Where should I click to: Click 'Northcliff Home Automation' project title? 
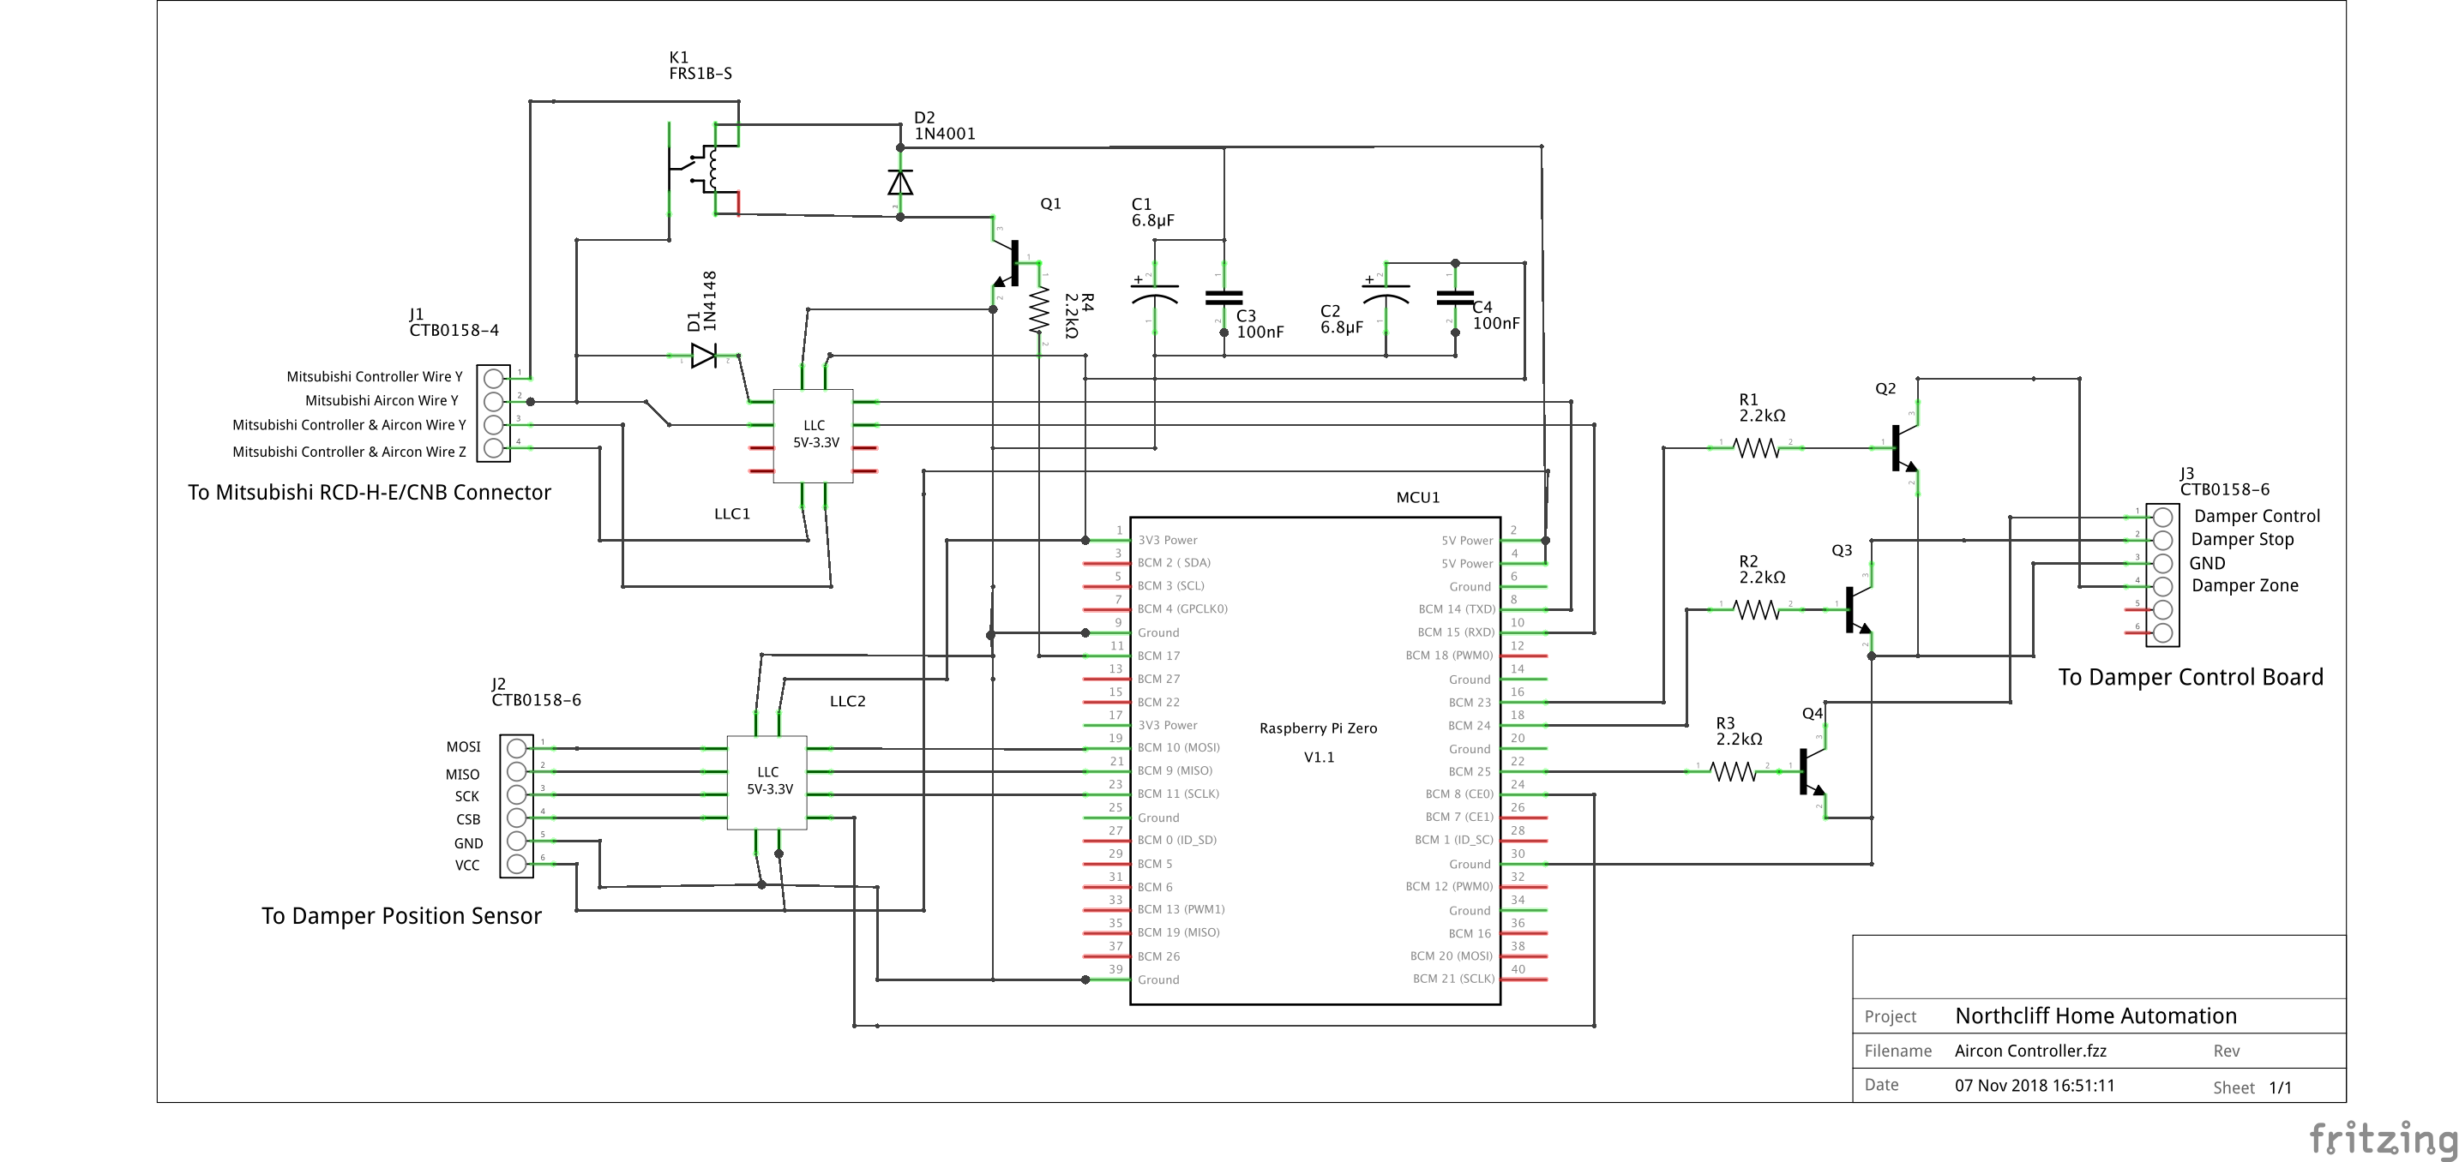tap(2095, 1016)
